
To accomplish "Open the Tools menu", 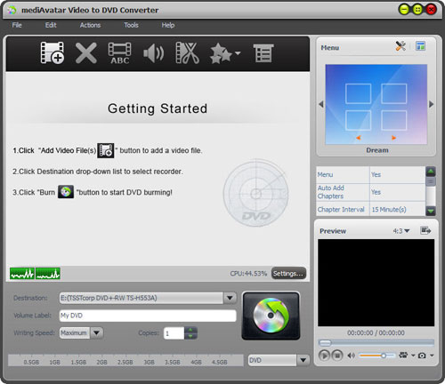I will (131, 25).
